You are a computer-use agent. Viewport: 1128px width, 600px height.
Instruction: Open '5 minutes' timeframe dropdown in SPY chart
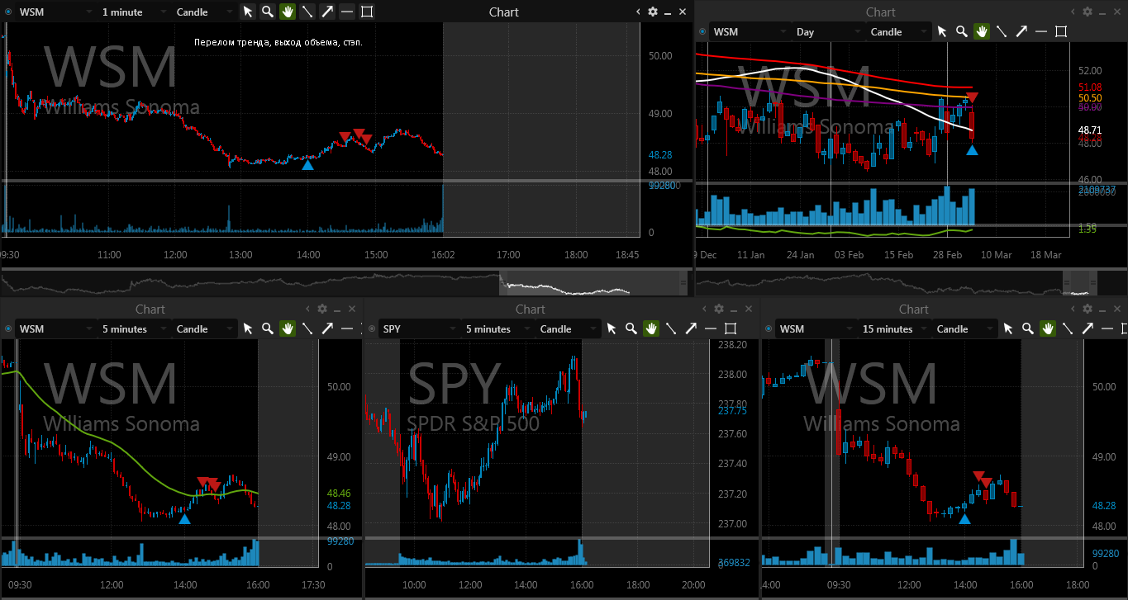pyautogui.click(x=497, y=329)
